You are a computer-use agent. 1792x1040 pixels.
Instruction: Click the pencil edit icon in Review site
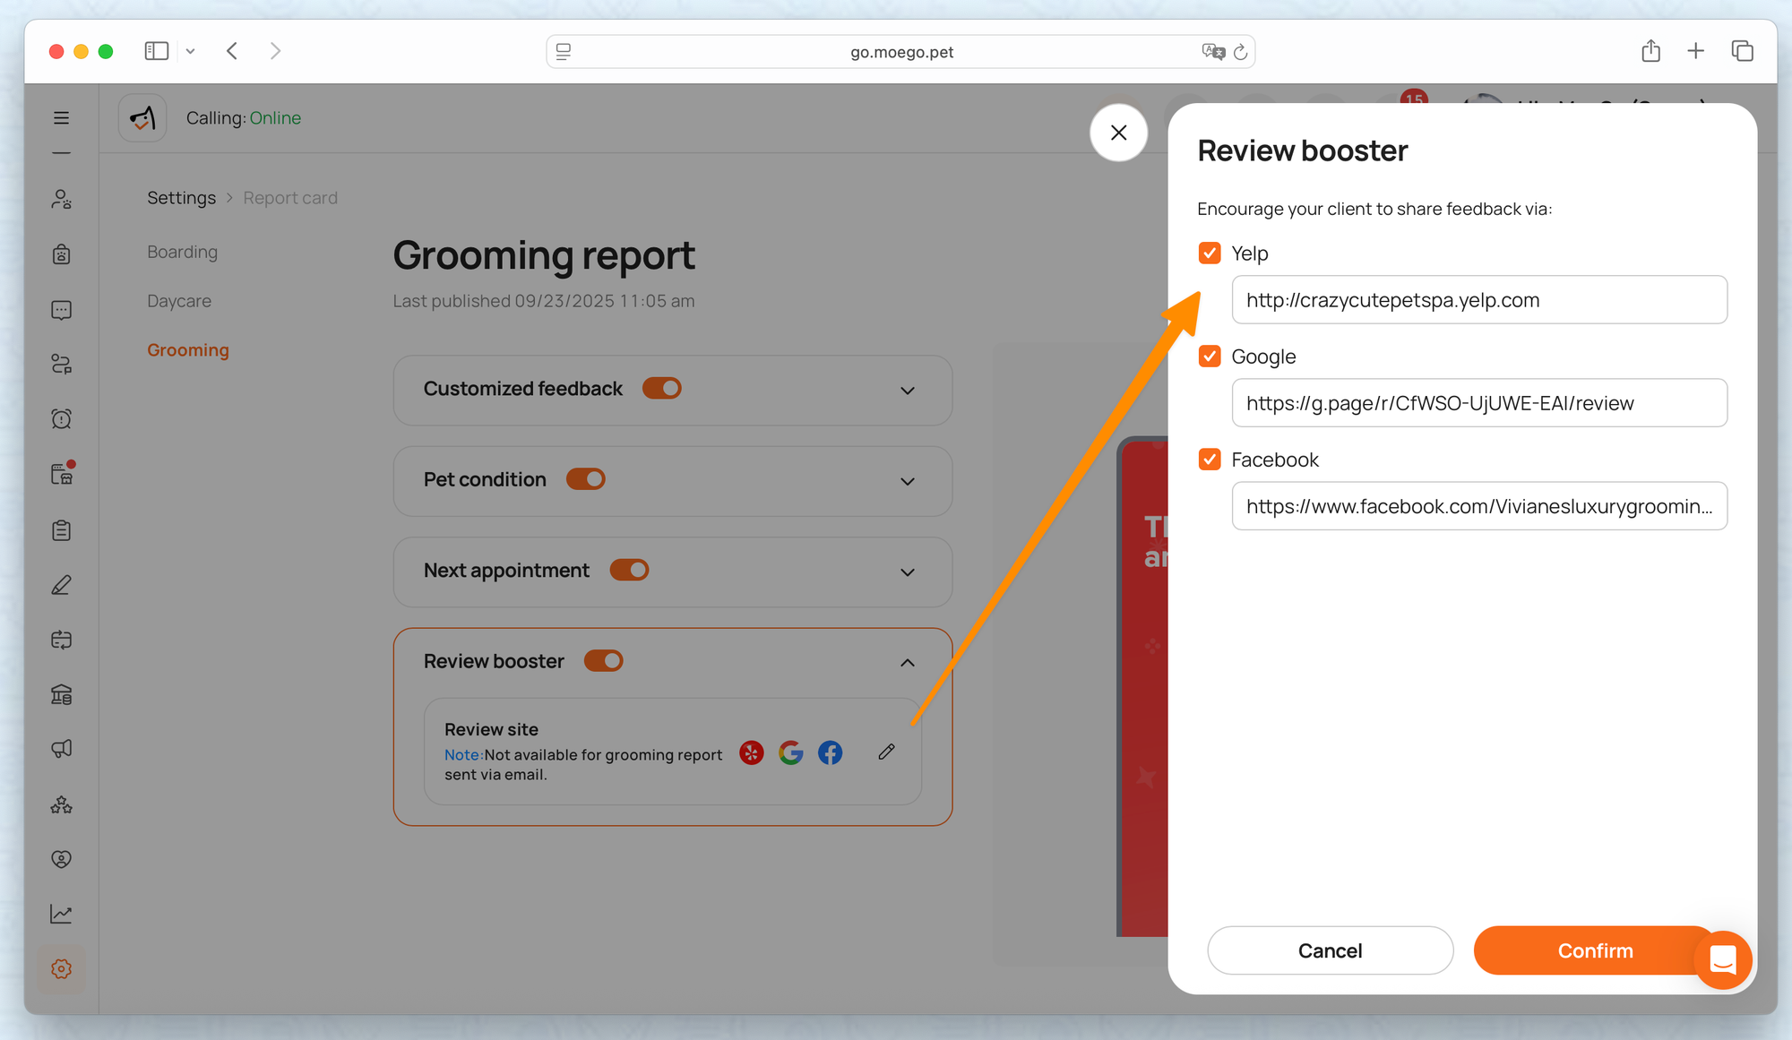tap(886, 752)
